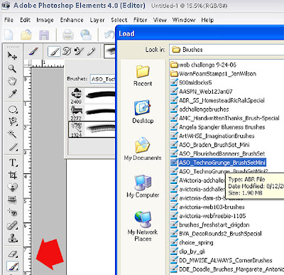The width and height of the screenshot is (284, 275).
Task: Click the Save floppy disk icon
Action: [x=44, y=35]
